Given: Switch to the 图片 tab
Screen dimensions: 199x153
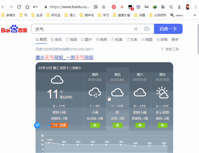Looking at the screenshot, I should [x=86, y=40].
